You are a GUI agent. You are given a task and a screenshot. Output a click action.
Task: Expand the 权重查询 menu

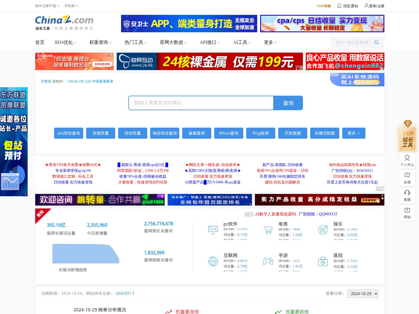(100, 42)
